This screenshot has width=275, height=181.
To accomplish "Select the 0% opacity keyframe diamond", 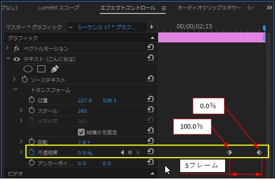I will (x=259, y=152).
